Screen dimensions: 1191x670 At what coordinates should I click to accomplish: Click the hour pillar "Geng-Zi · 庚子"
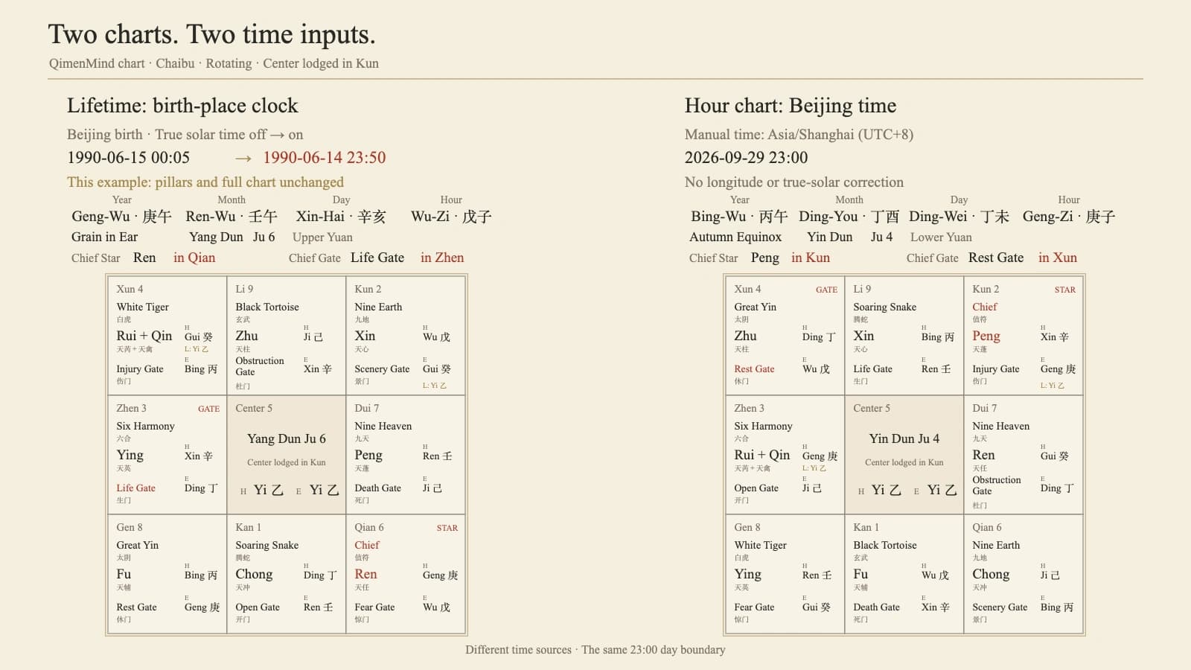(x=1069, y=217)
